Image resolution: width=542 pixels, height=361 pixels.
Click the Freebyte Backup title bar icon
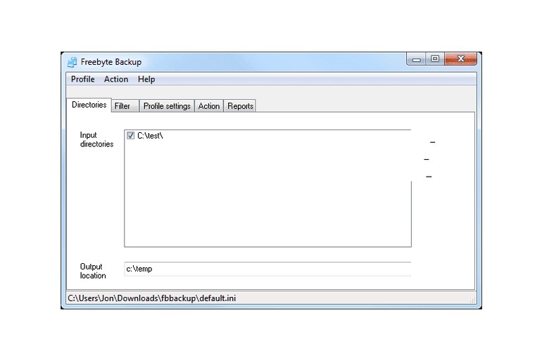coord(73,62)
